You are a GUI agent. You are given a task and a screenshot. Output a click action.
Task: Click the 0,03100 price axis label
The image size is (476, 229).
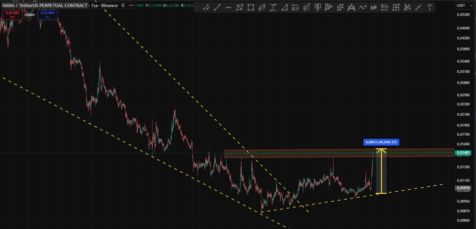[x=463, y=71]
